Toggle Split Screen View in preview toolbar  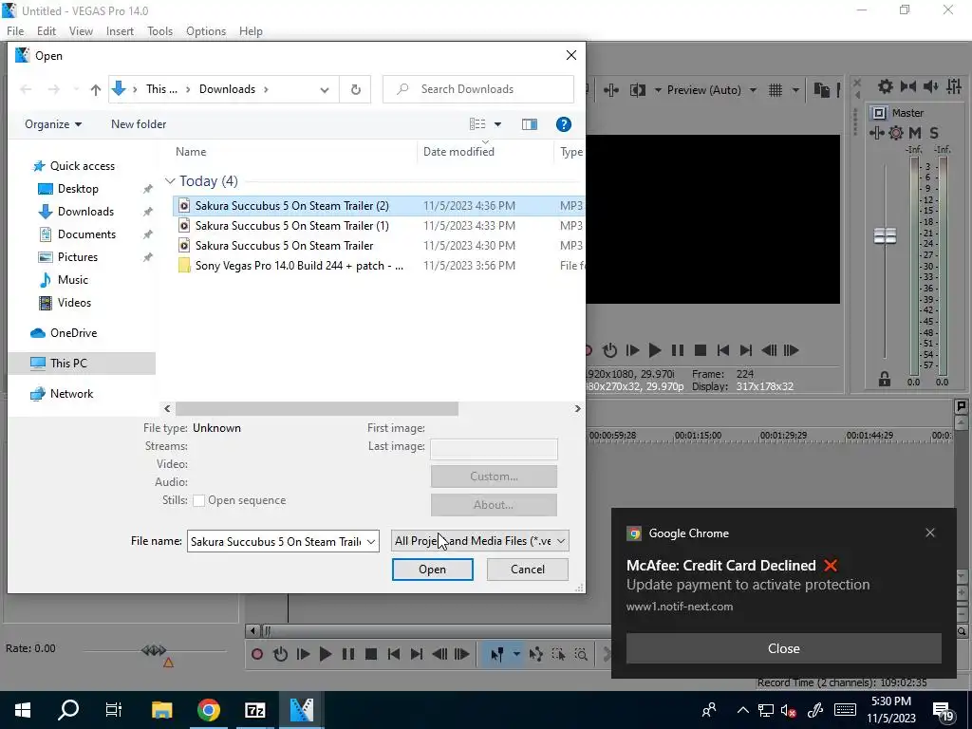[637, 90]
